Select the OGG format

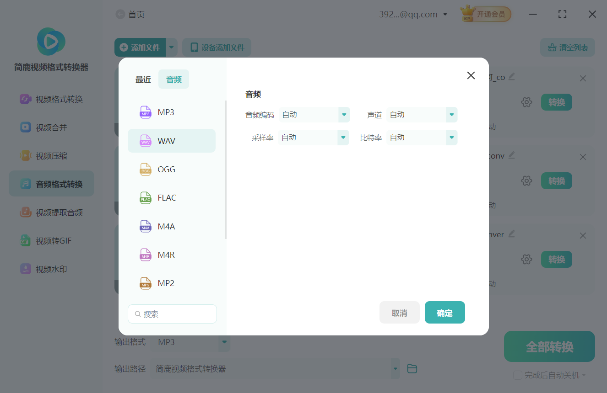click(166, 169)
